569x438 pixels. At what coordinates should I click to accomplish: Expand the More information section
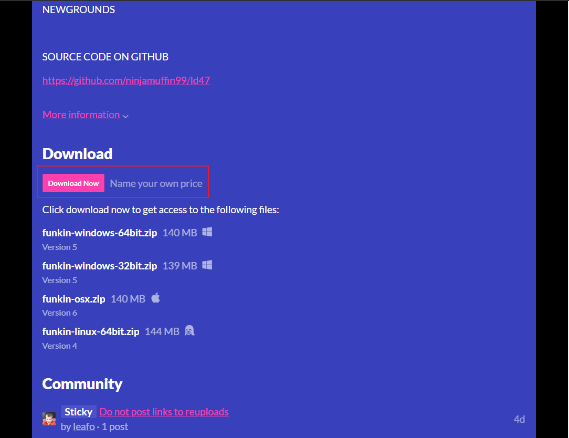coord(81,115)
